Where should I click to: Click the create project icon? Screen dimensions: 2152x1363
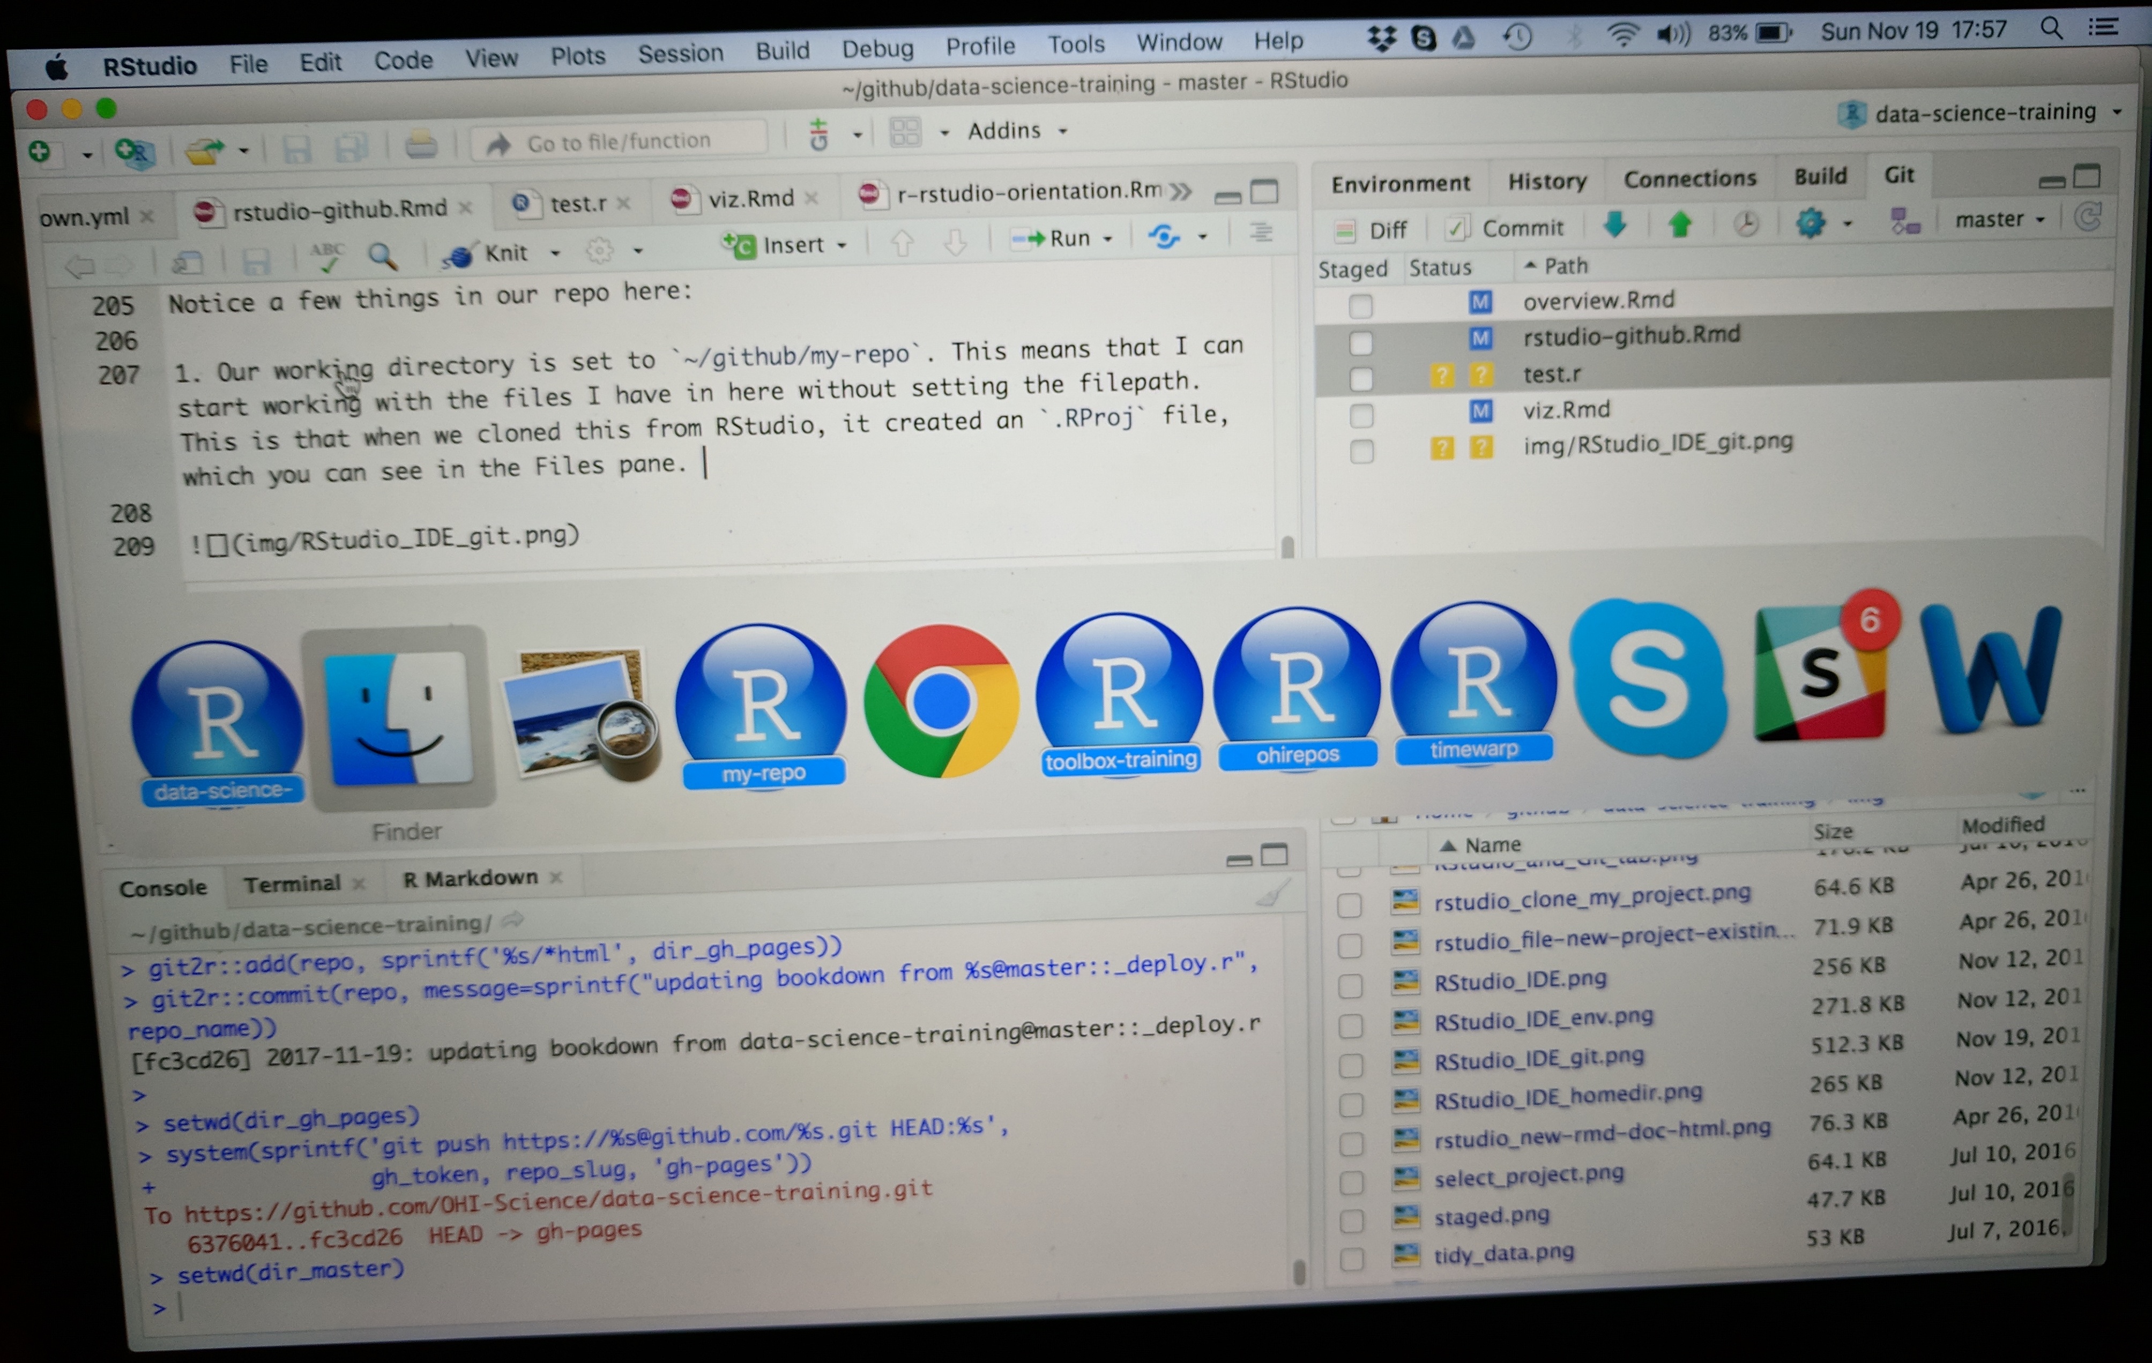coord(136,153)
